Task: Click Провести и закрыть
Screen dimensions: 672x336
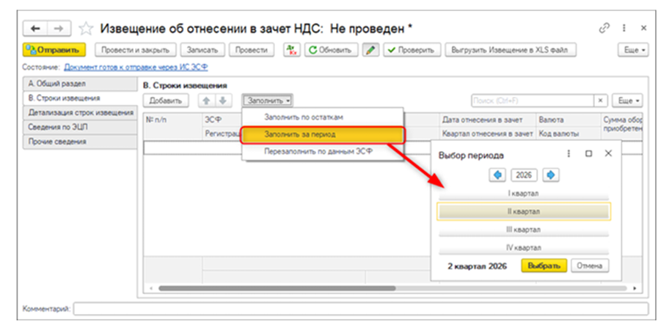Action: tap(136, 50)
